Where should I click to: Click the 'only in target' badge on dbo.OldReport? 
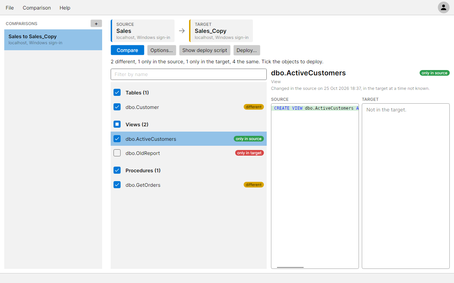click(x=249, y=153)
